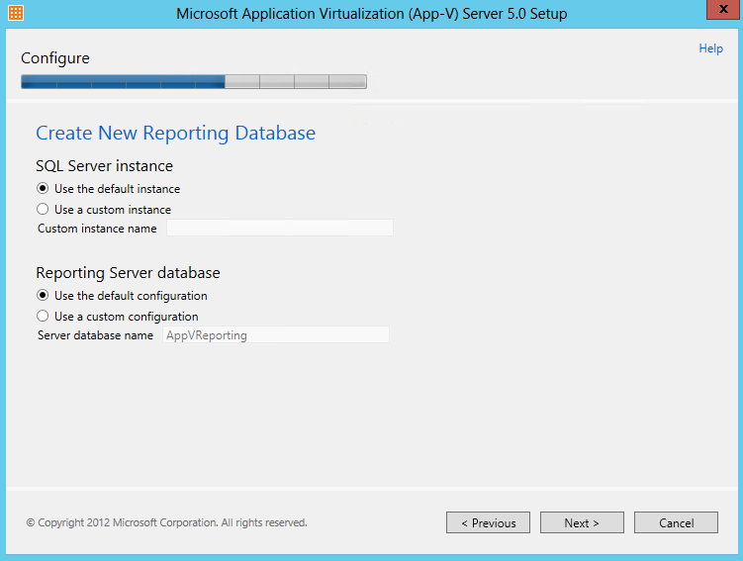Click the Server database name label
The width and height of the screenshot is (743, 561).
point(95,335)
